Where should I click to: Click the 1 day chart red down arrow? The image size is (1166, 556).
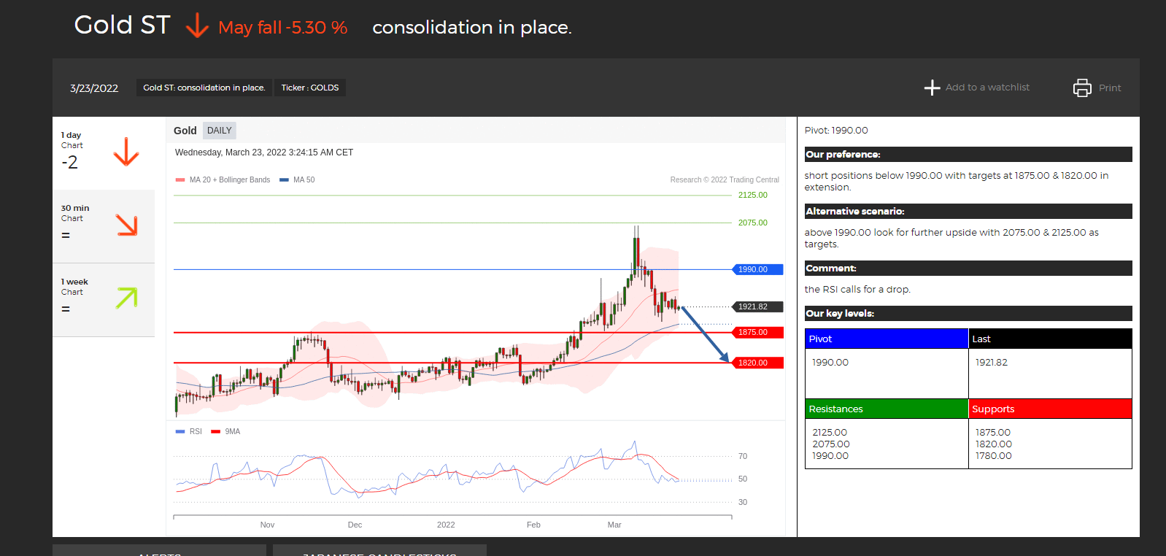(126, 152)
